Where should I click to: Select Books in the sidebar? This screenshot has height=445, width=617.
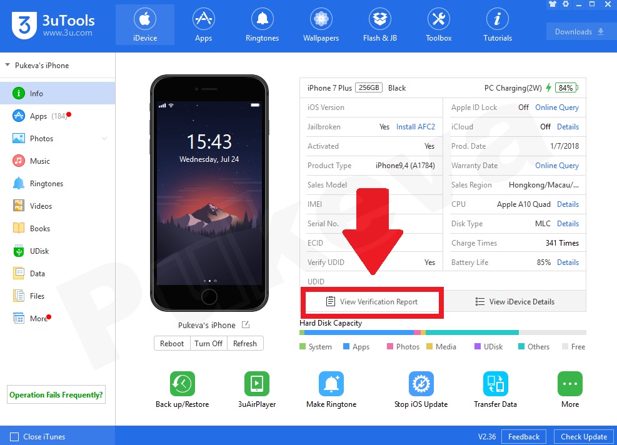point(58,228)
